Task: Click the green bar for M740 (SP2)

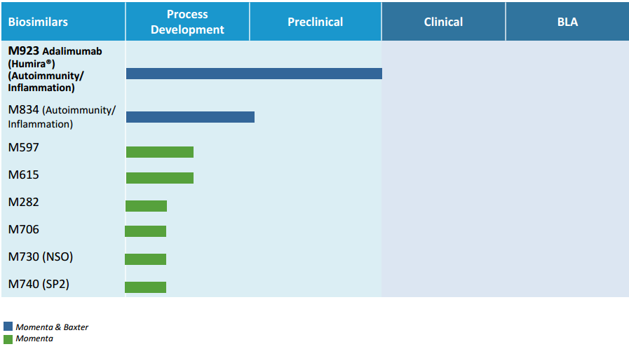Action: pos(146,287)
